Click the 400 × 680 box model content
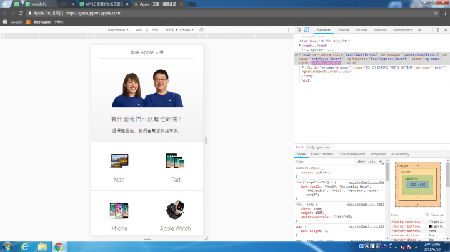450x252 pixels. click(x=417, y=185)
